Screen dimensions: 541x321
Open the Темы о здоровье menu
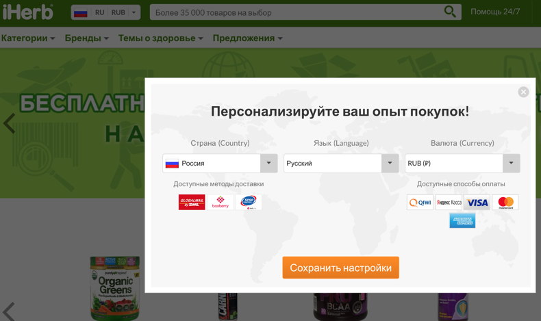click(160, 38)
